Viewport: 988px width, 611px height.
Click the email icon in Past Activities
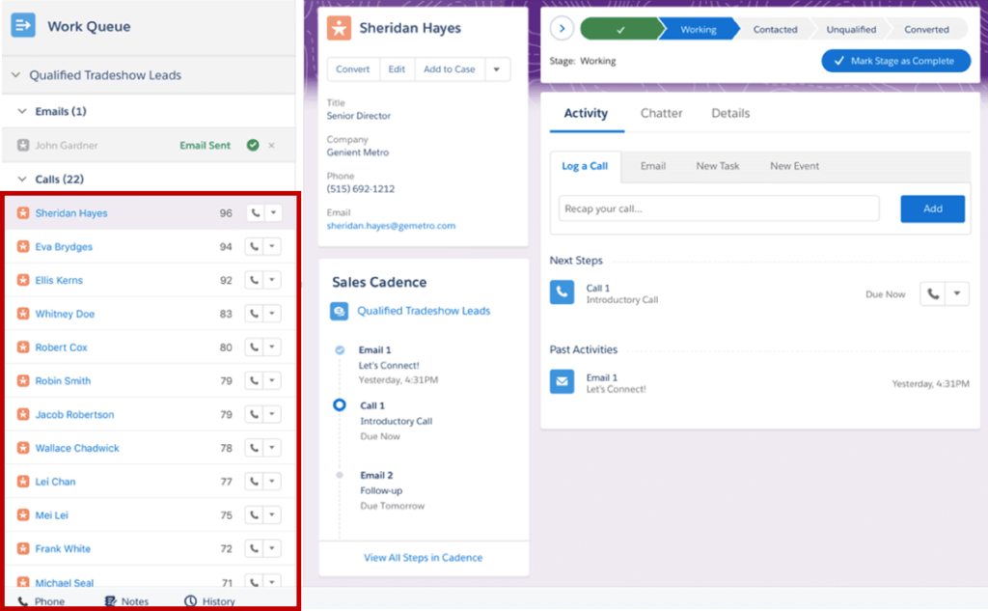(x=562, y=382)
